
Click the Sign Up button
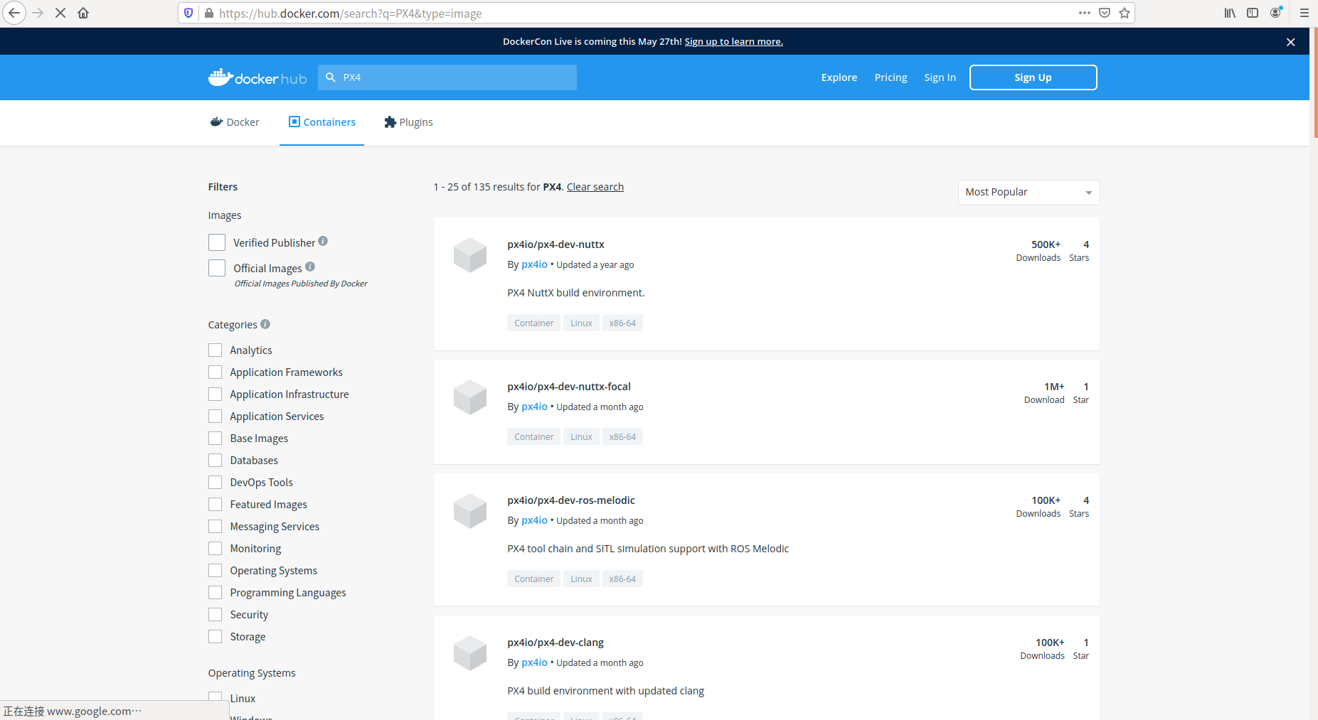(1033, 77)
